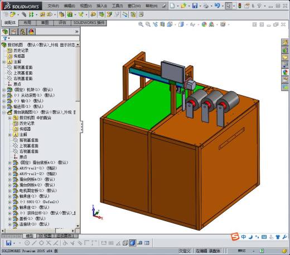Select the 前视基准面 plane in tree

click(23, 67)
